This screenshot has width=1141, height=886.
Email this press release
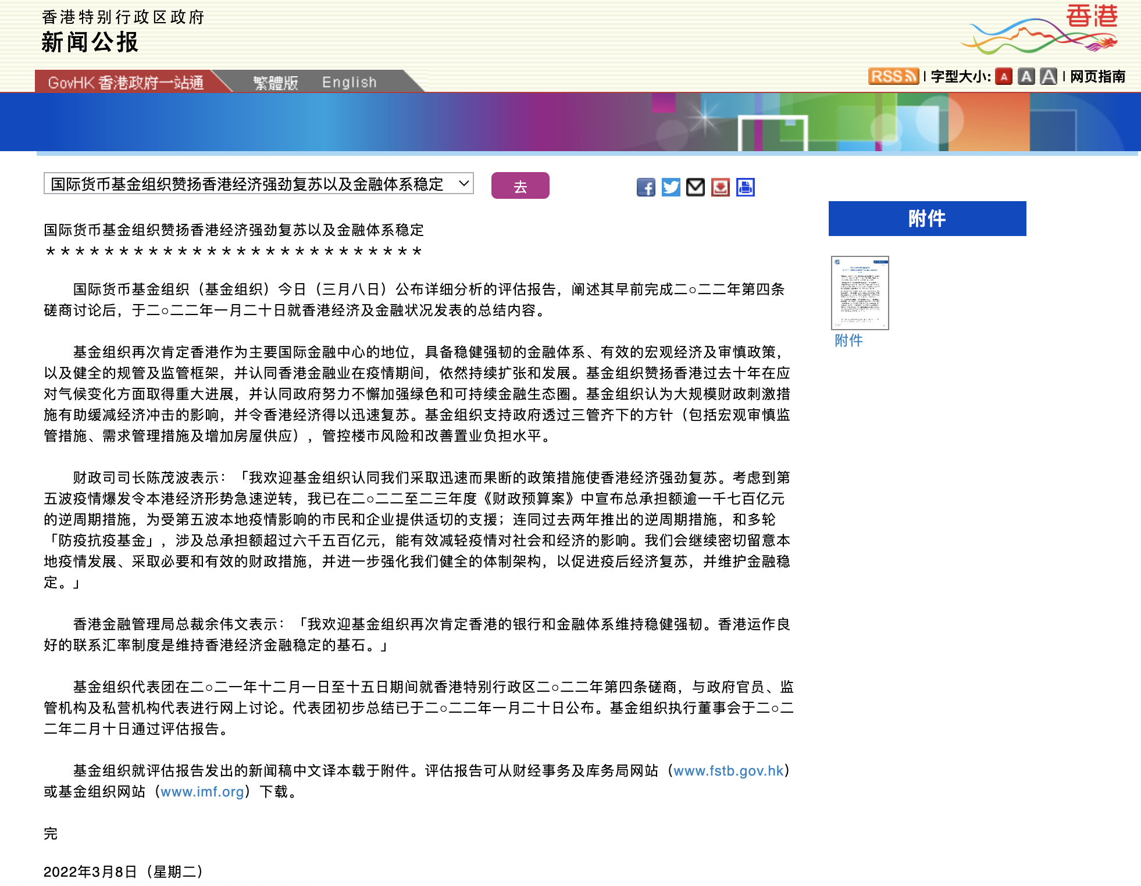click(x=696, y=187)
